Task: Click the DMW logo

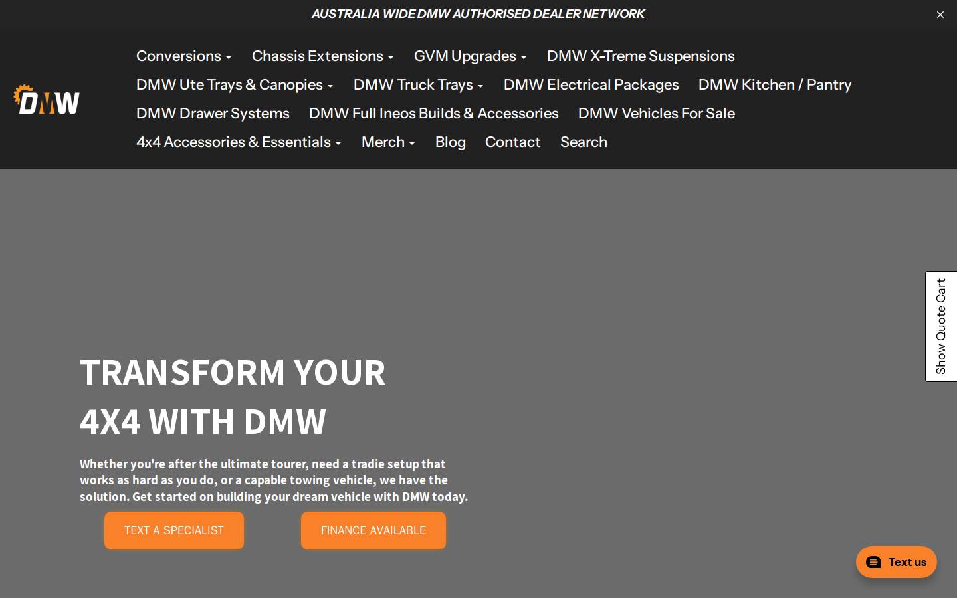Action: (47, 100)
